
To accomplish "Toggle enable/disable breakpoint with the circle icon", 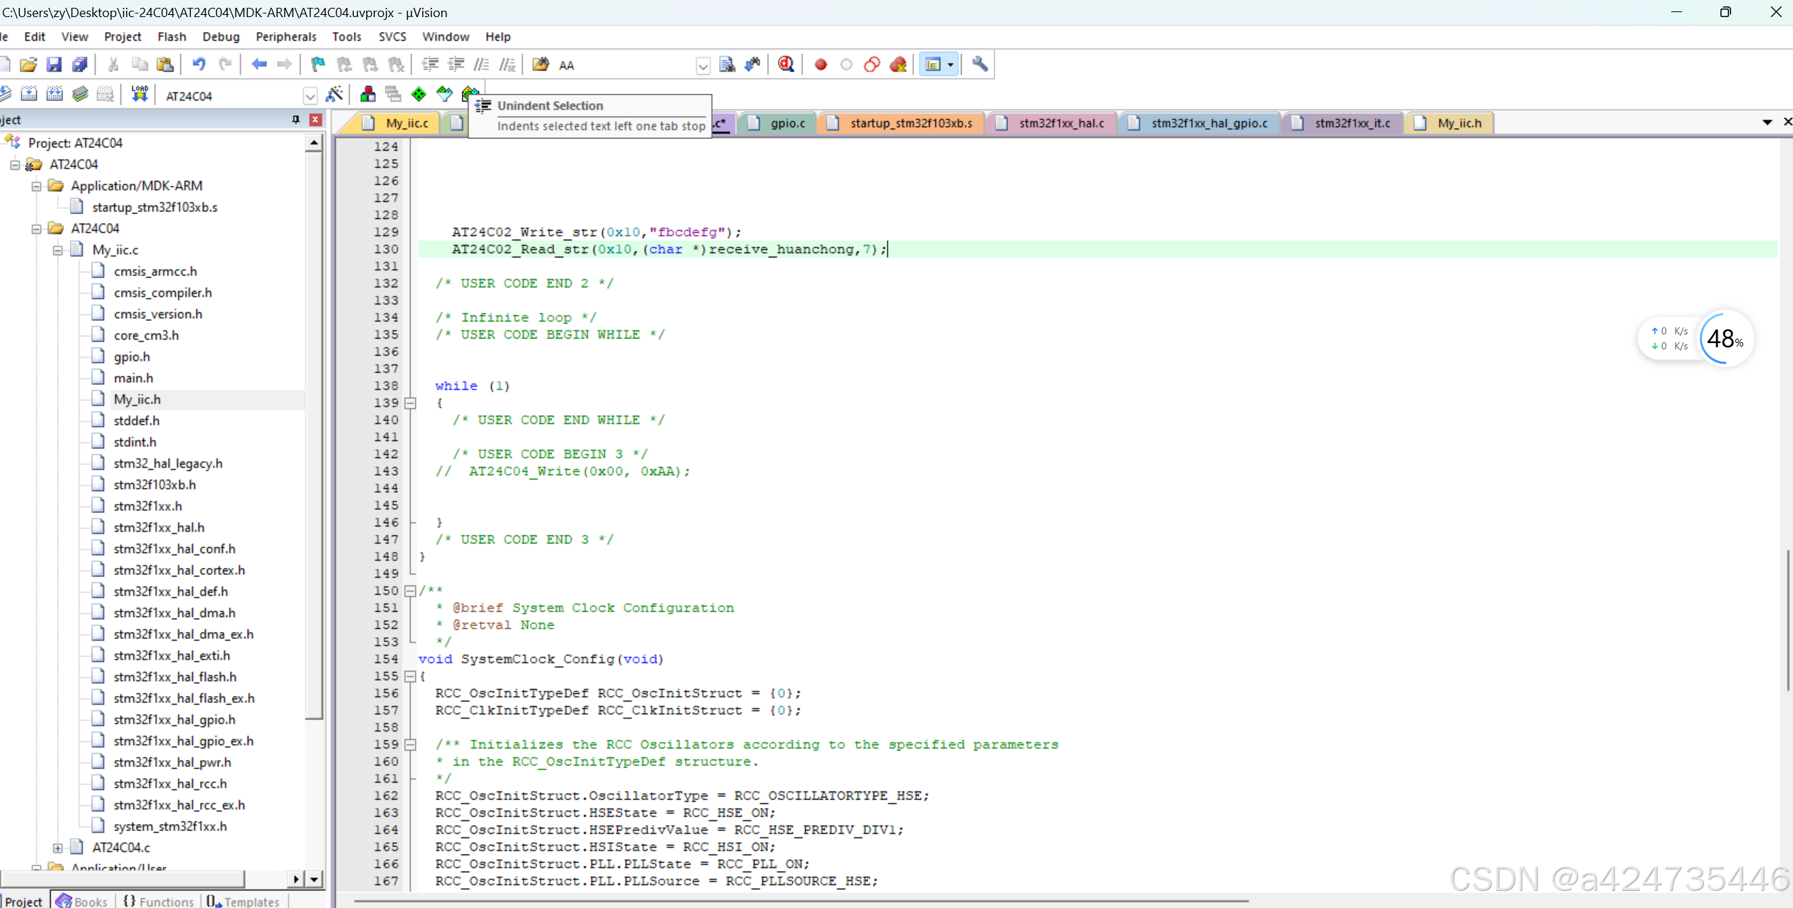I will (x=846, y=64).
